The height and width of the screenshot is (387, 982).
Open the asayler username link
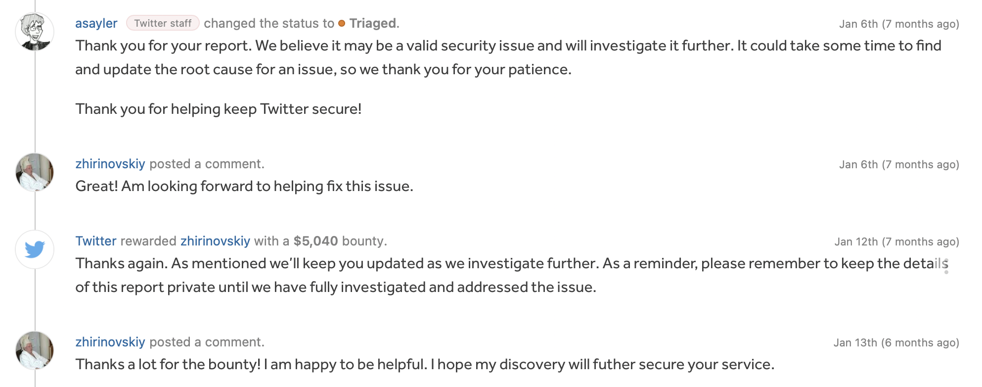pyautogui.click(x=96, y=23)
